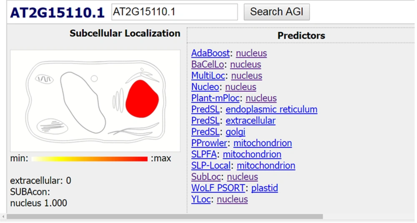Open the BaCelLo predictor link
The height and width of the screenshot is (223, 417).
pos(208,65)
